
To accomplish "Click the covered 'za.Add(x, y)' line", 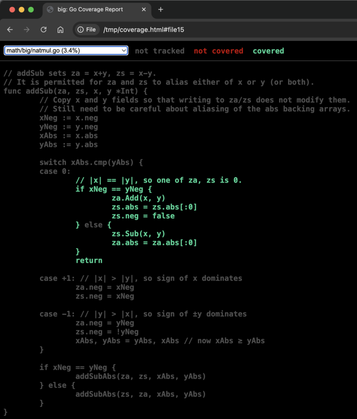I will tap(139, 198).
